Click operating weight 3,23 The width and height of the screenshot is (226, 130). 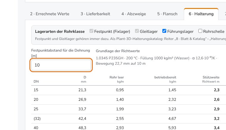(x=172, y=109)
